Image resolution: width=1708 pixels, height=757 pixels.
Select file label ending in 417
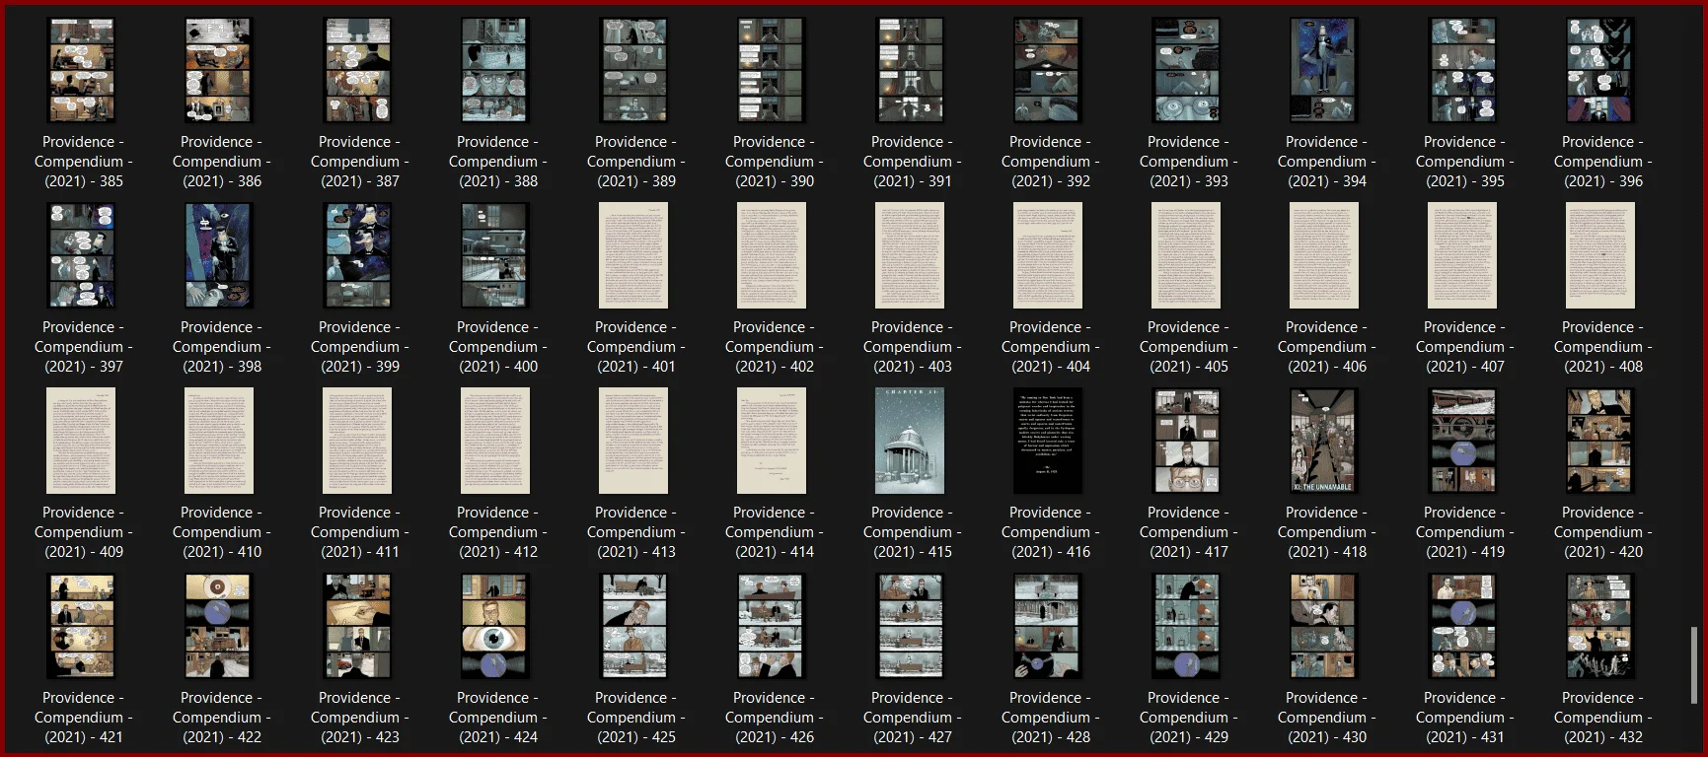click(x=1188, y=532)
